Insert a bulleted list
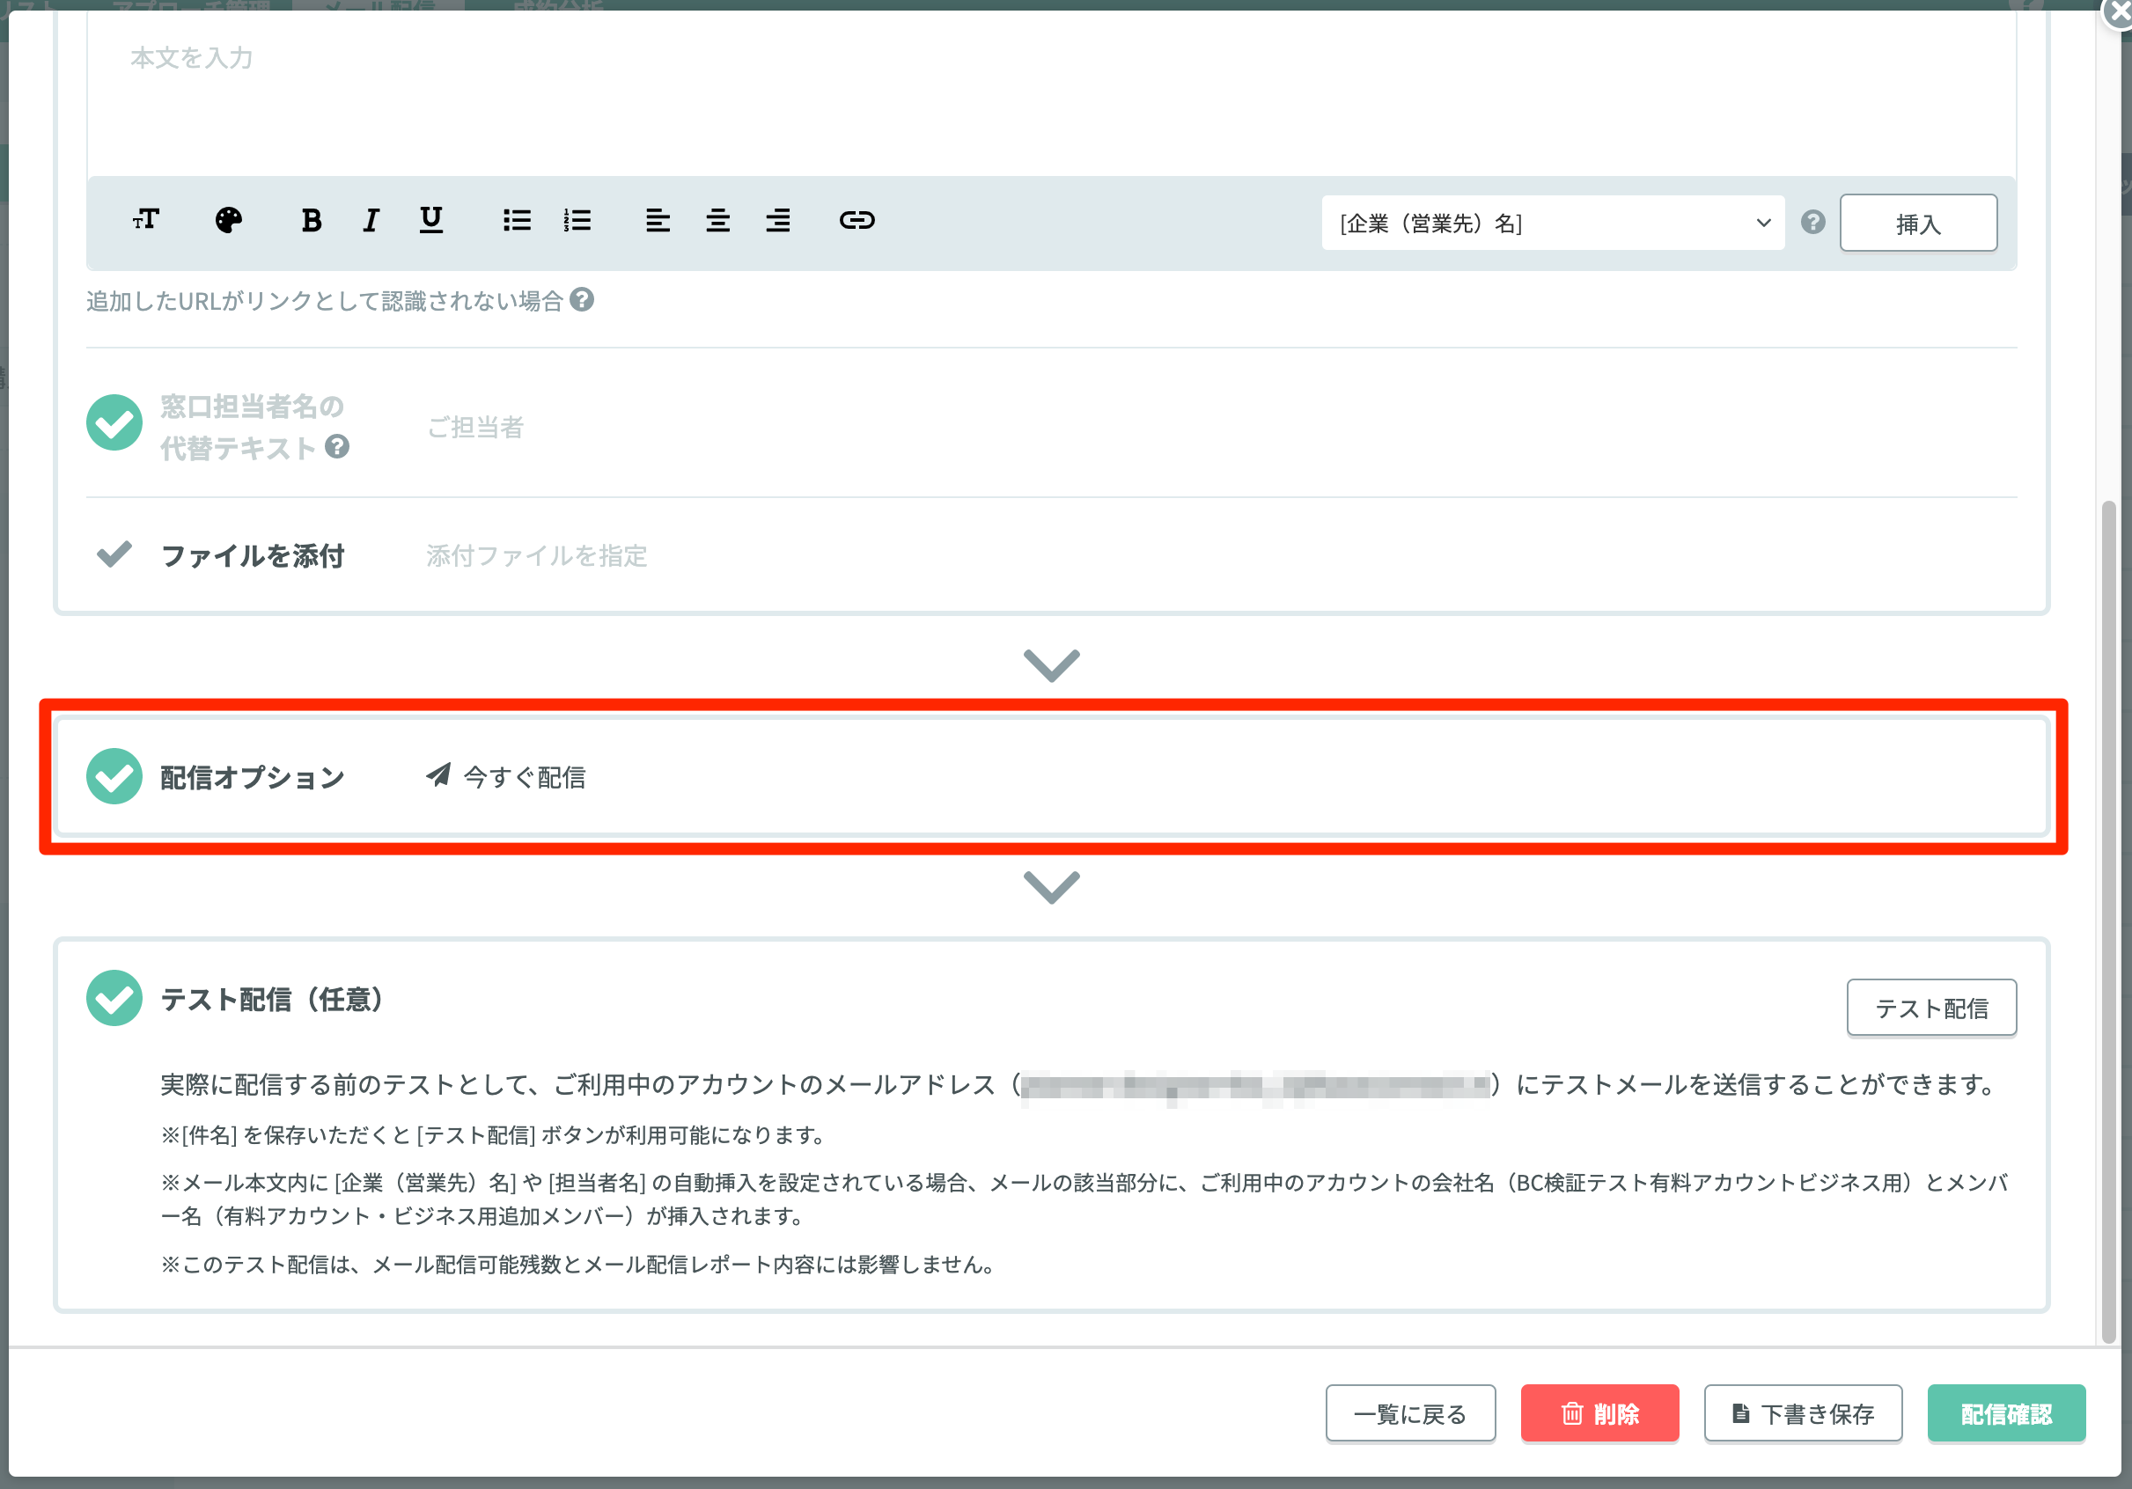The image size is (2132, 1489). 518,220
